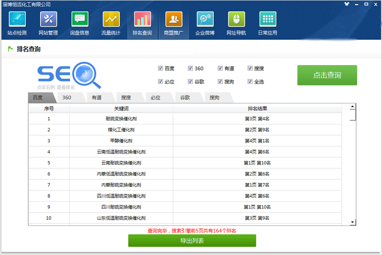Open the 日常应用 grid icon

[268, 19]
